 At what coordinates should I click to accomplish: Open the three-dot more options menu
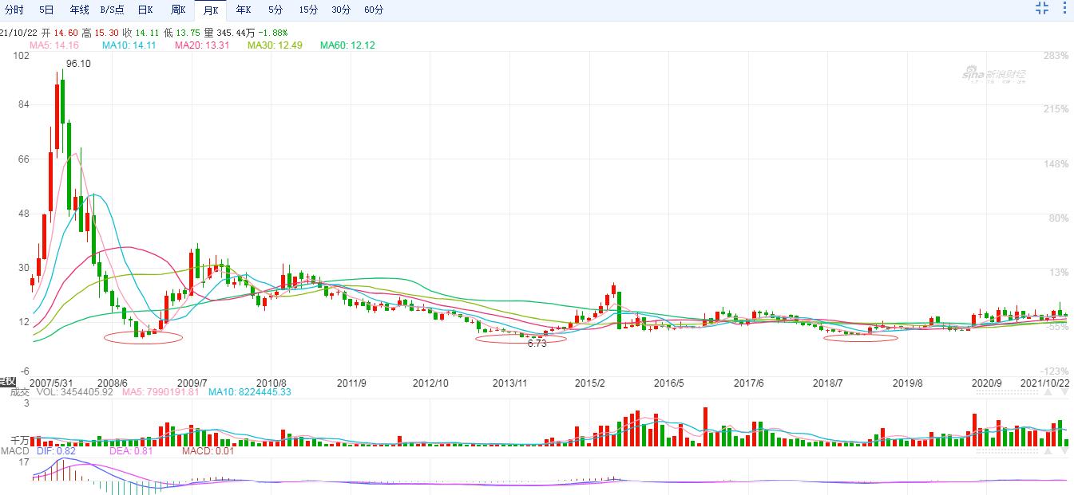[x=1064, y=8]
